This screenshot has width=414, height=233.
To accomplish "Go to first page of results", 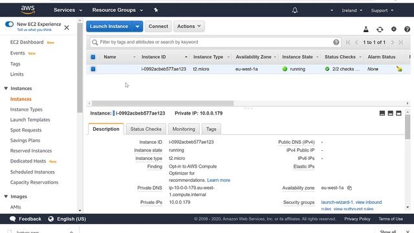I will (x=348, y=42).
